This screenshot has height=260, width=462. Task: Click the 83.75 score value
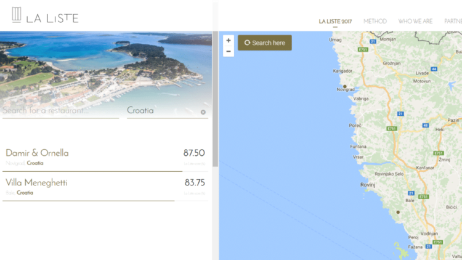coord(195,183)
